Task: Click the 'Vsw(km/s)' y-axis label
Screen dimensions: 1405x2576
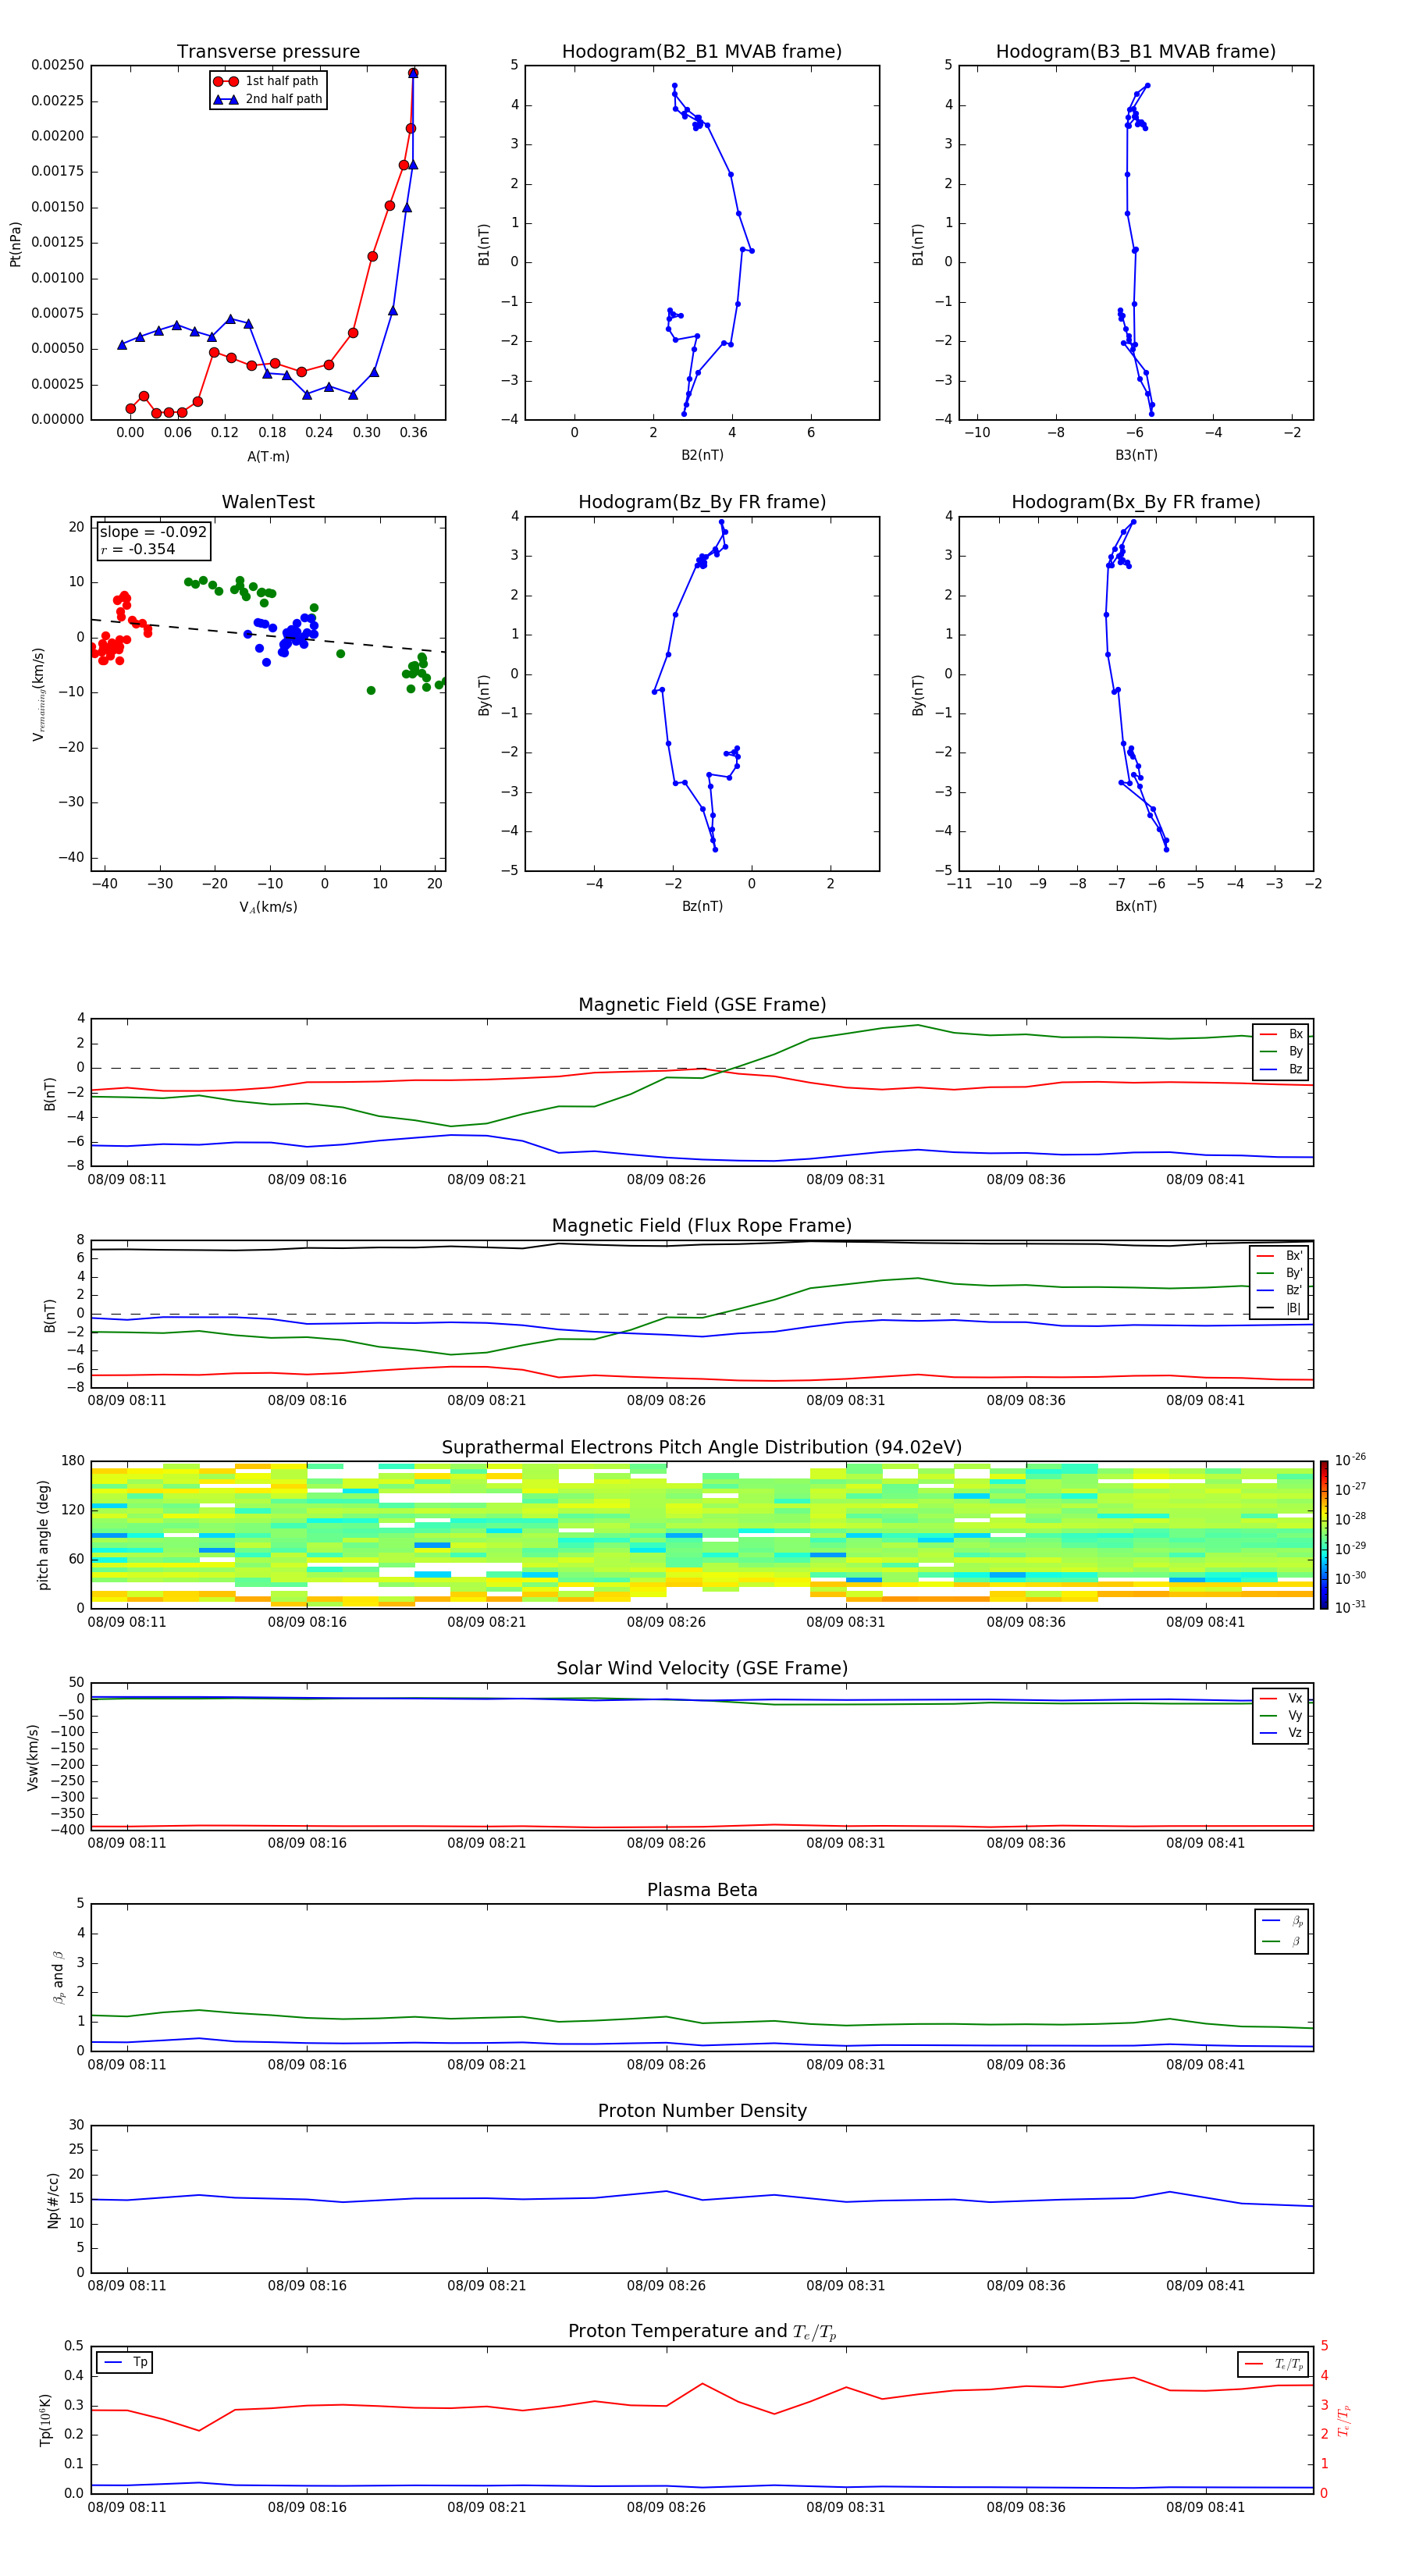Action: coord(32,1756)
